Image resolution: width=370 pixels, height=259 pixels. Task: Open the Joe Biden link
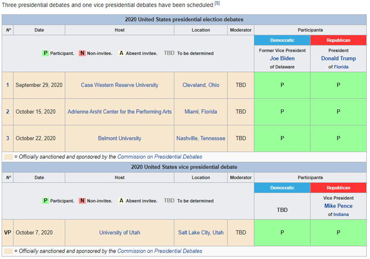click(x=282, y=58)
